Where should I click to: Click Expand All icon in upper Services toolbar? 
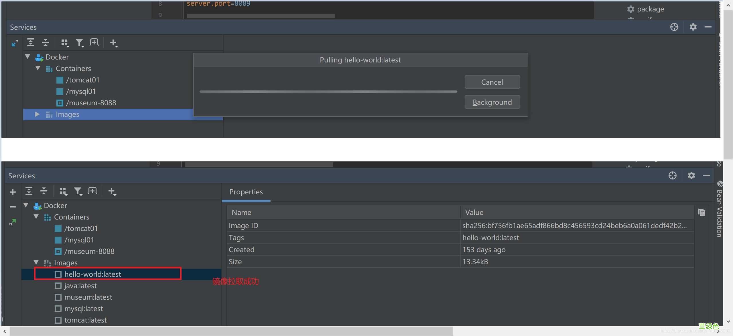30,43
